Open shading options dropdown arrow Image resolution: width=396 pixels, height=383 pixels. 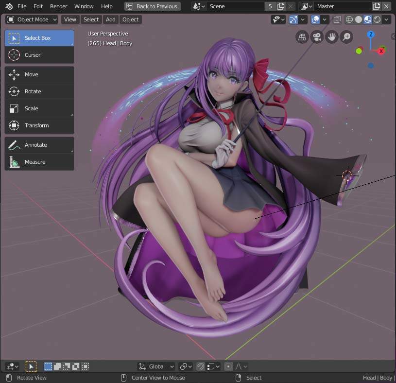tap(386, 19)
